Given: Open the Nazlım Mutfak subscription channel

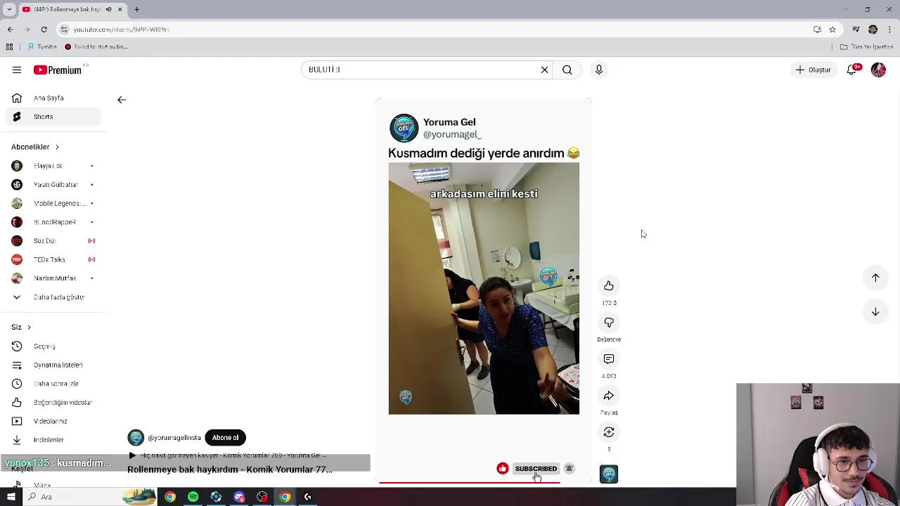Looking at the screenshot, I should click(53, 278).
